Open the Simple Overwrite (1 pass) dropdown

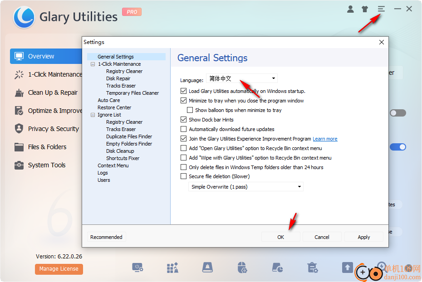point(246,187)
